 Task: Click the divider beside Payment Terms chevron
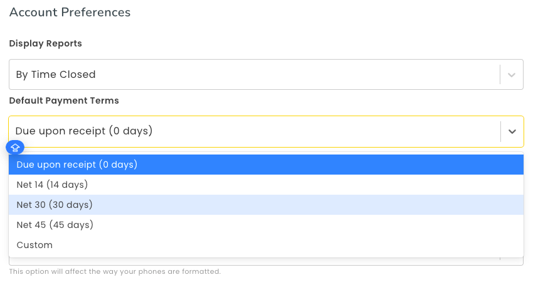pyautogui.click(x=500, y=131)
